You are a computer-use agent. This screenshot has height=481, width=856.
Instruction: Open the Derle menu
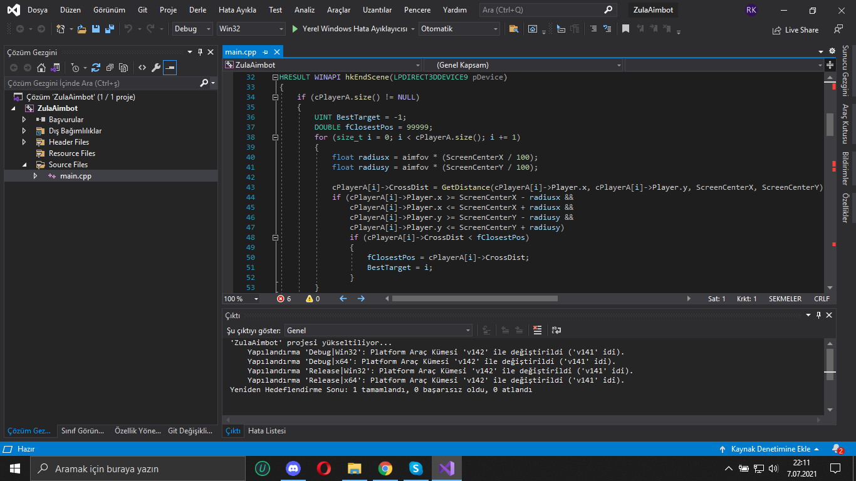197,10
